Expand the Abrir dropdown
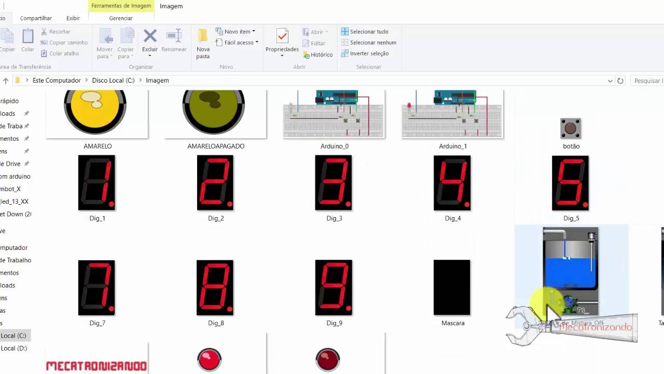Screen dimensions: 664x374 tap(314, 32)
